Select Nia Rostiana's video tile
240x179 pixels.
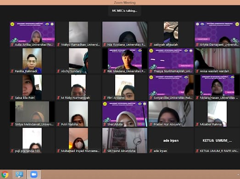125,34
